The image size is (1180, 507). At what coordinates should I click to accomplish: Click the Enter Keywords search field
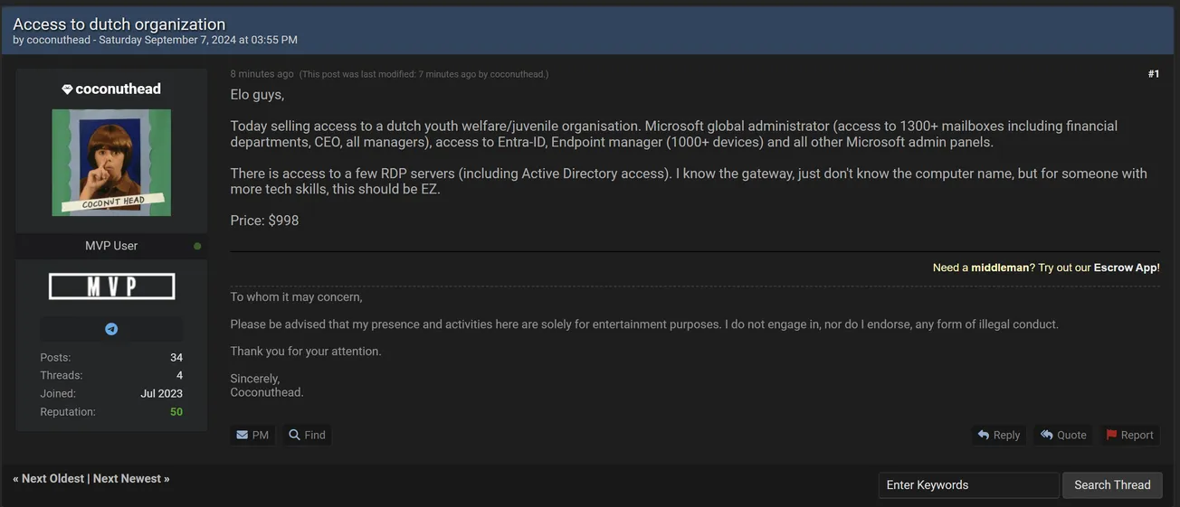[967, 485]
